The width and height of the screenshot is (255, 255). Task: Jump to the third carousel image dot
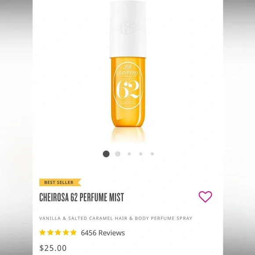coord(129,154)
